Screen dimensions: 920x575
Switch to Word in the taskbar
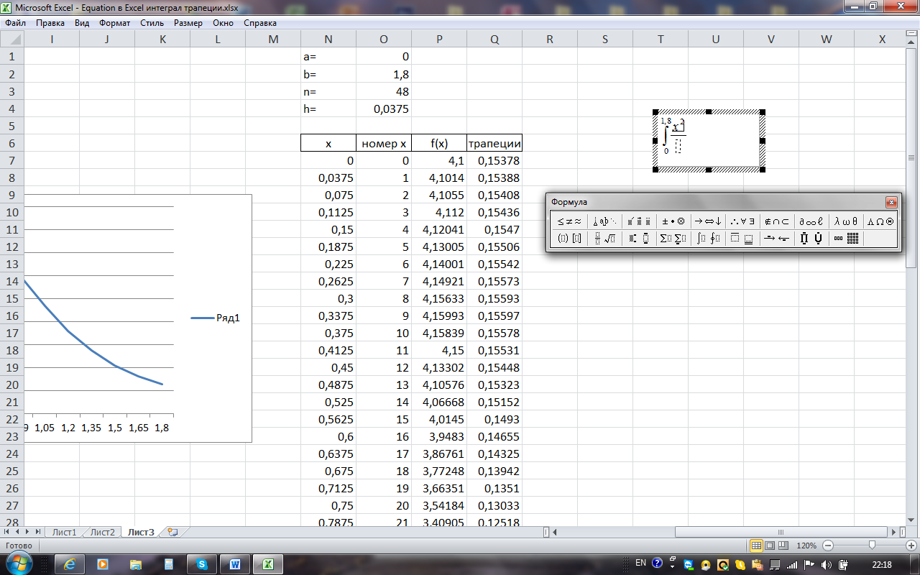tap(234, 564)
